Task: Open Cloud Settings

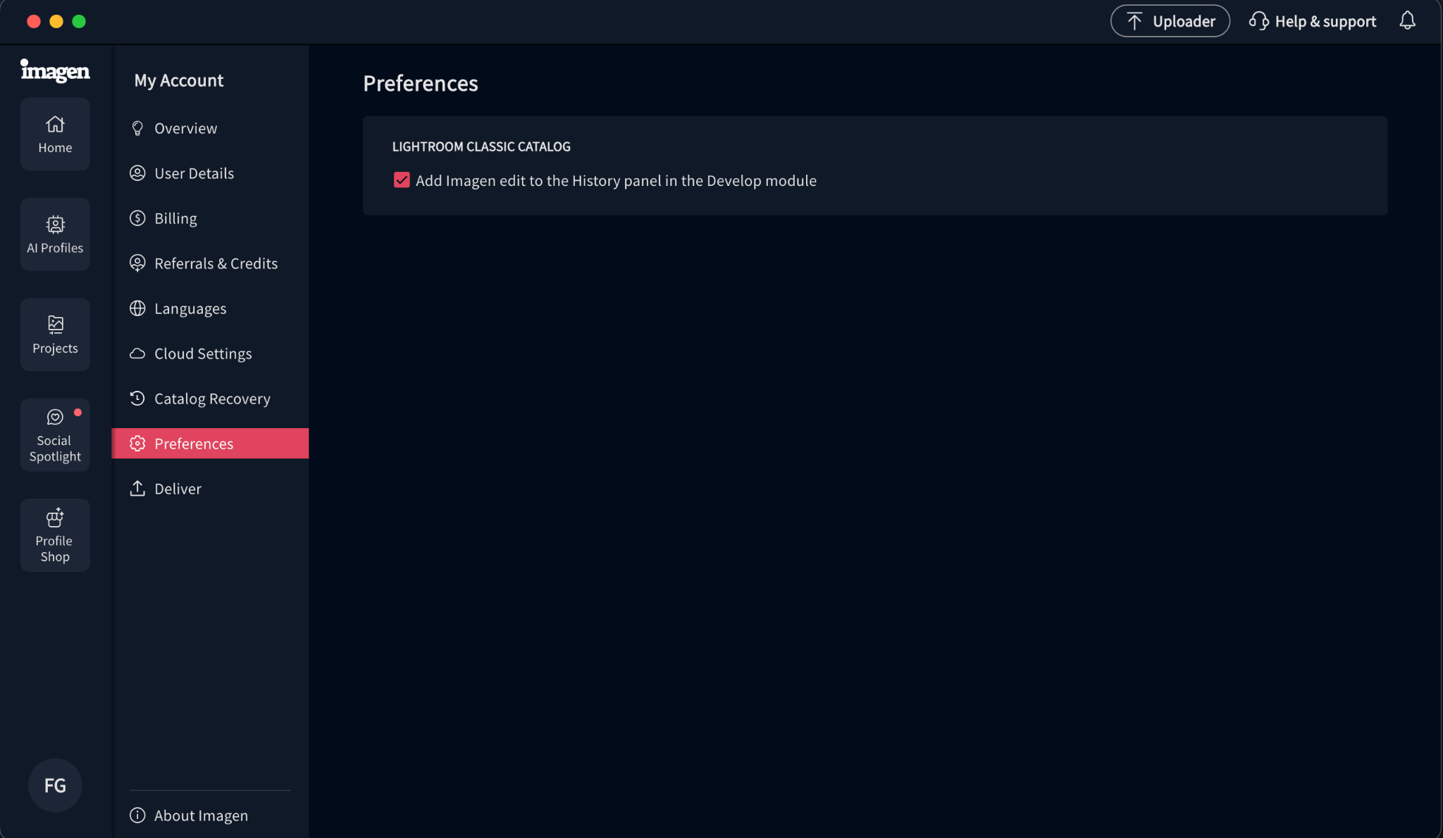Action: tap(210, 354)
